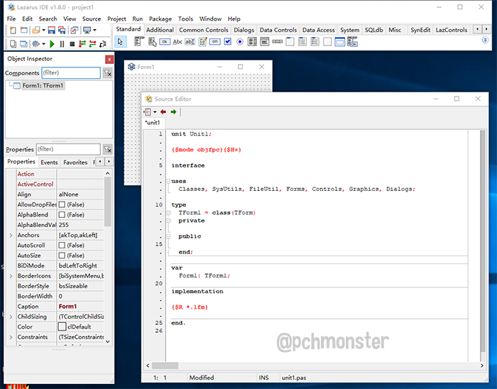Toggle the AllowDropFiles checkbox

click(62, 204)
